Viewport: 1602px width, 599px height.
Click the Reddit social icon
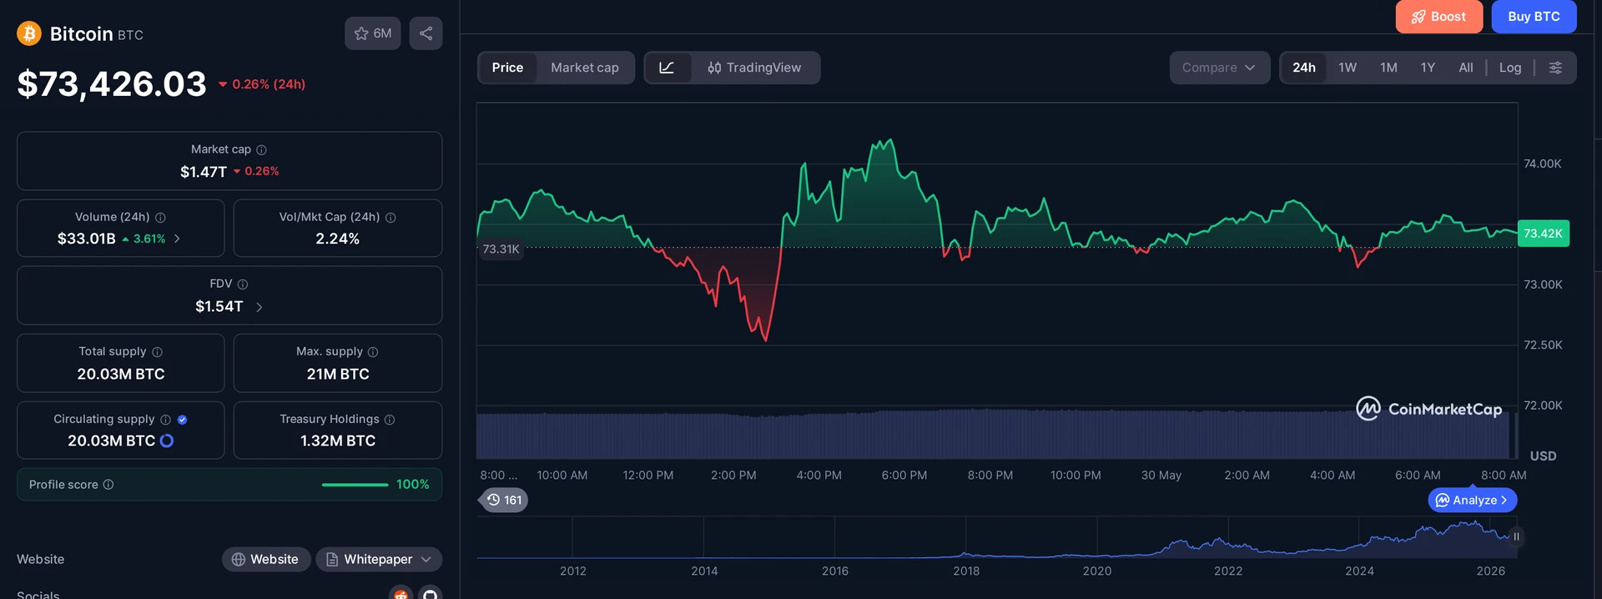400,594
